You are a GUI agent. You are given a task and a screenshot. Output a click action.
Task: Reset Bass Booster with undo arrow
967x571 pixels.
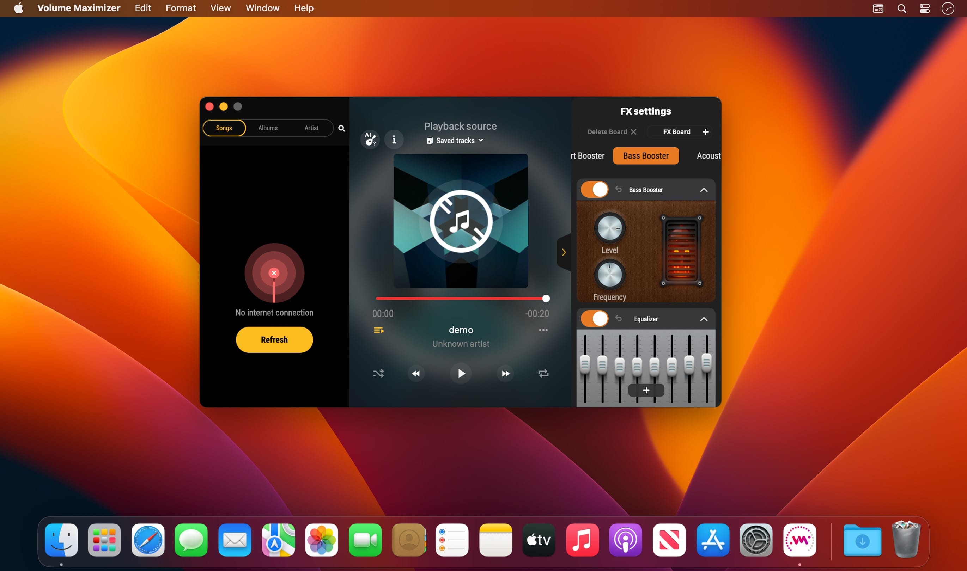click(x=618, y=189)
